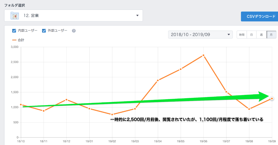278x145 pixels.
Task: Click the CSVダウンロード button
Action: tap(259, 17)
